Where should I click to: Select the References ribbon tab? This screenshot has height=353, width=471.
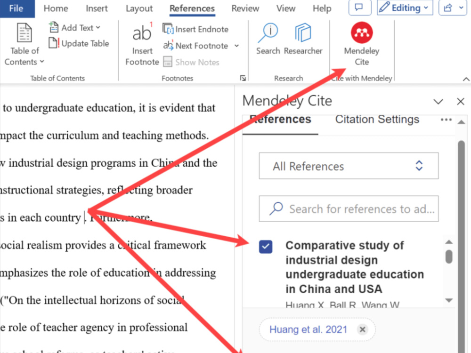(x=192, y=8)
